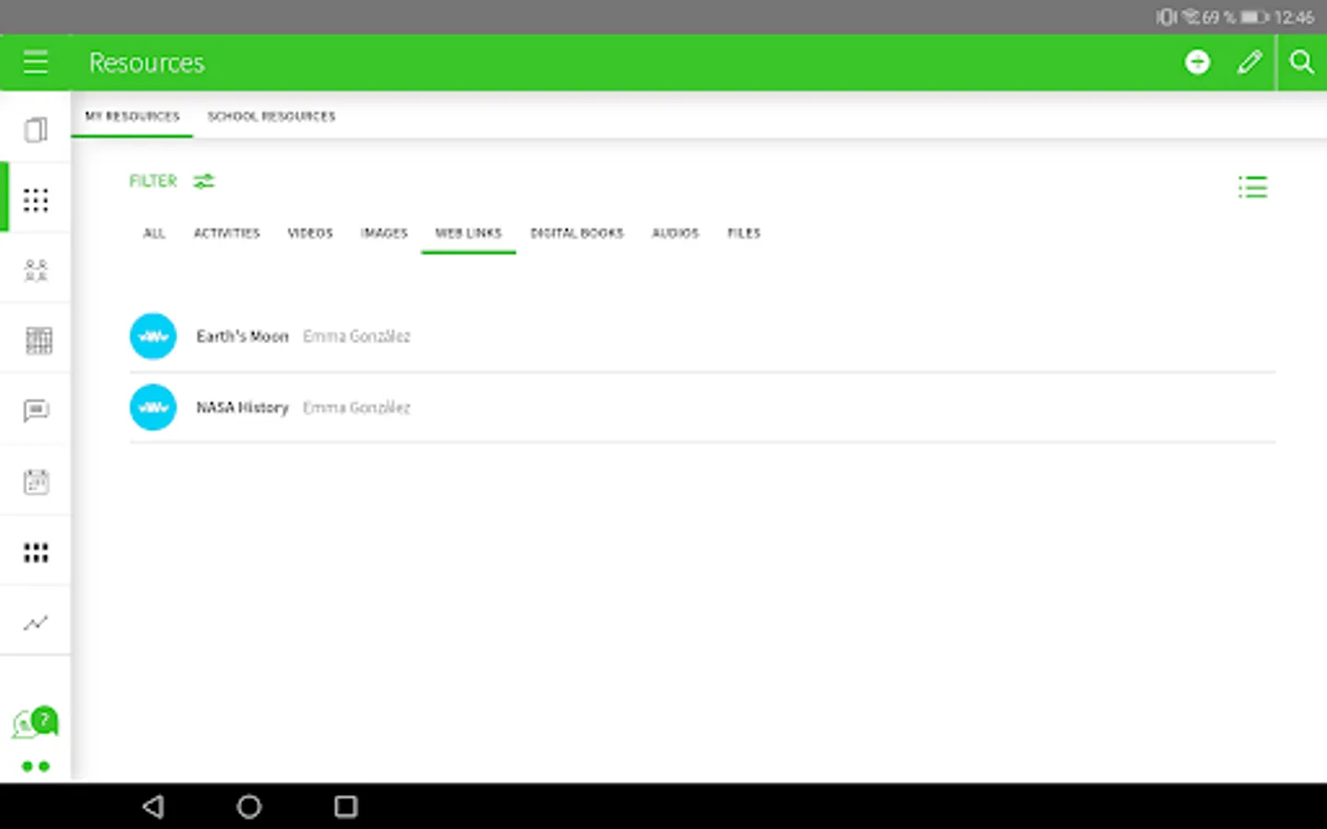This screenshot has height=829, width=1327.
Task: Select the Videos category tab
Action: pos(310,233)
